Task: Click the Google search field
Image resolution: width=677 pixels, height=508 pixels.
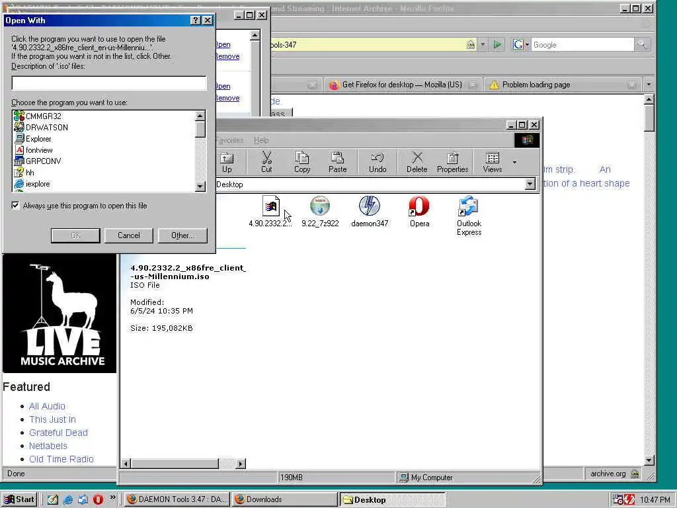Action: 582,44
